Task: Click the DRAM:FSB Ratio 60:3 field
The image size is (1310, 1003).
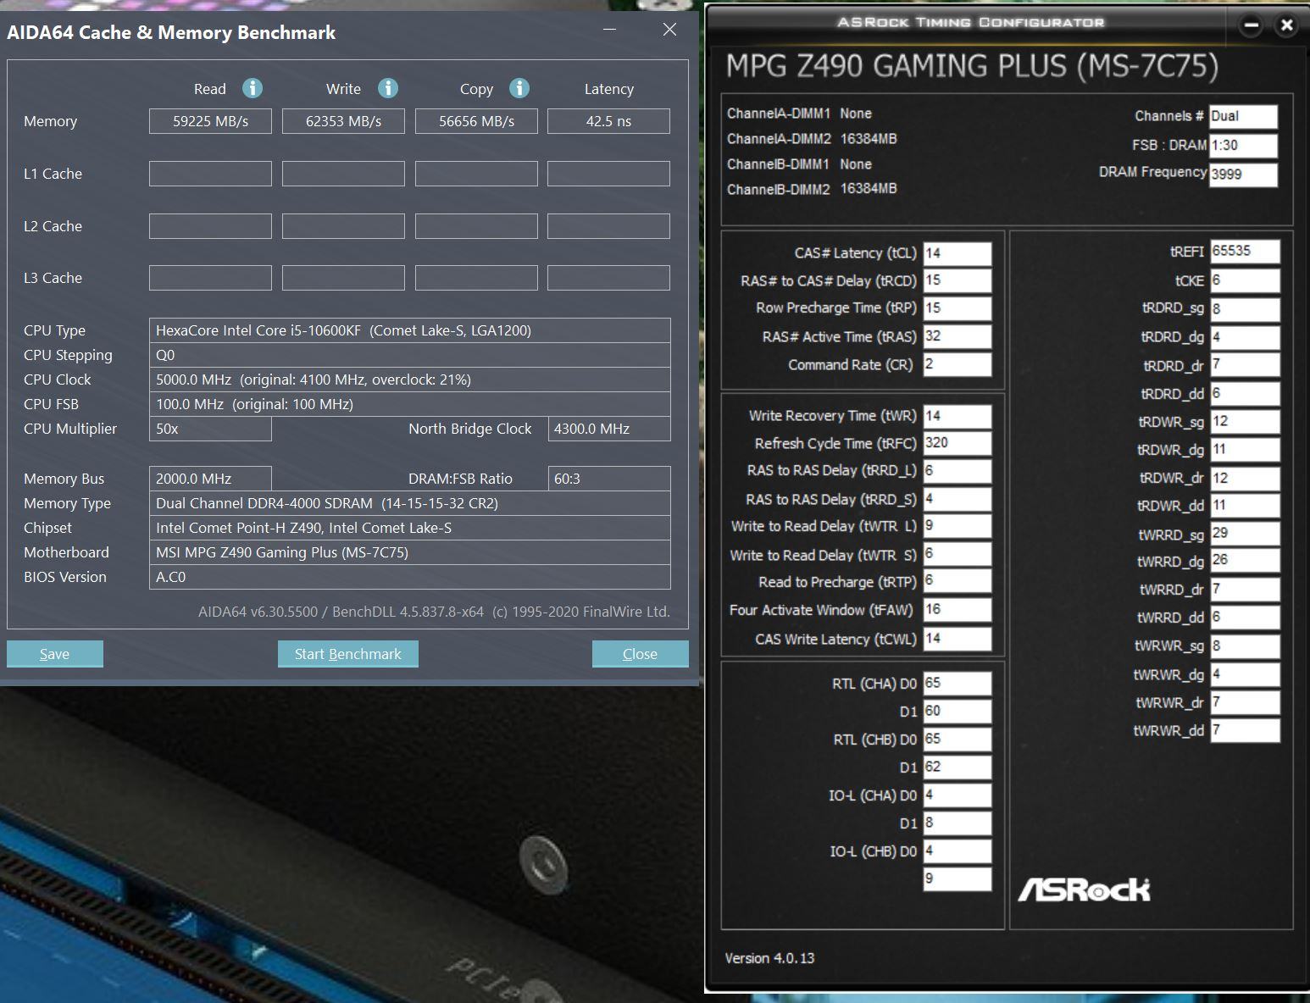Action: coord(609,479)
